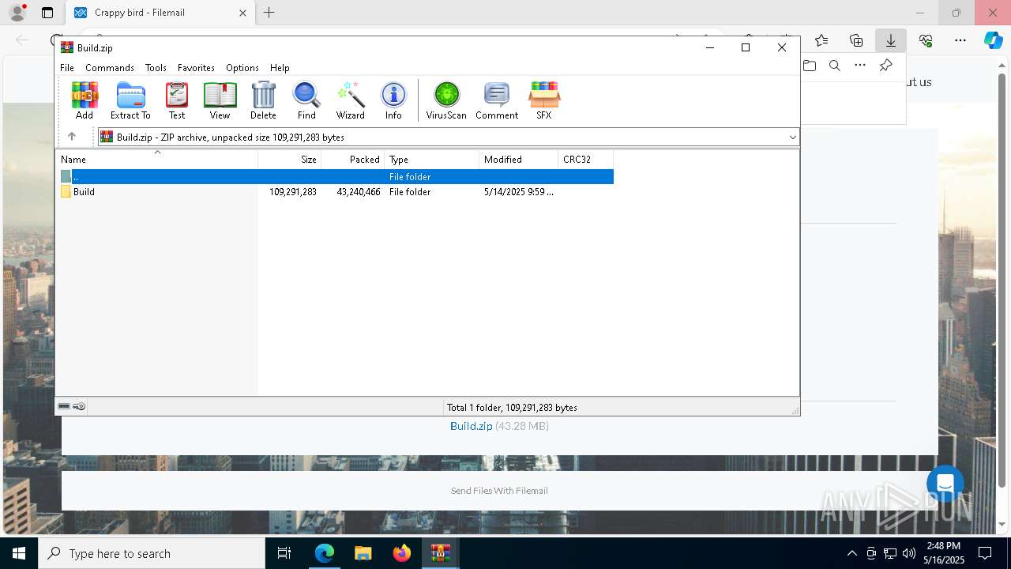Open the Find tool
Image resolution: width=1011 pixels, height=569 pixels.
coord(306,100)
